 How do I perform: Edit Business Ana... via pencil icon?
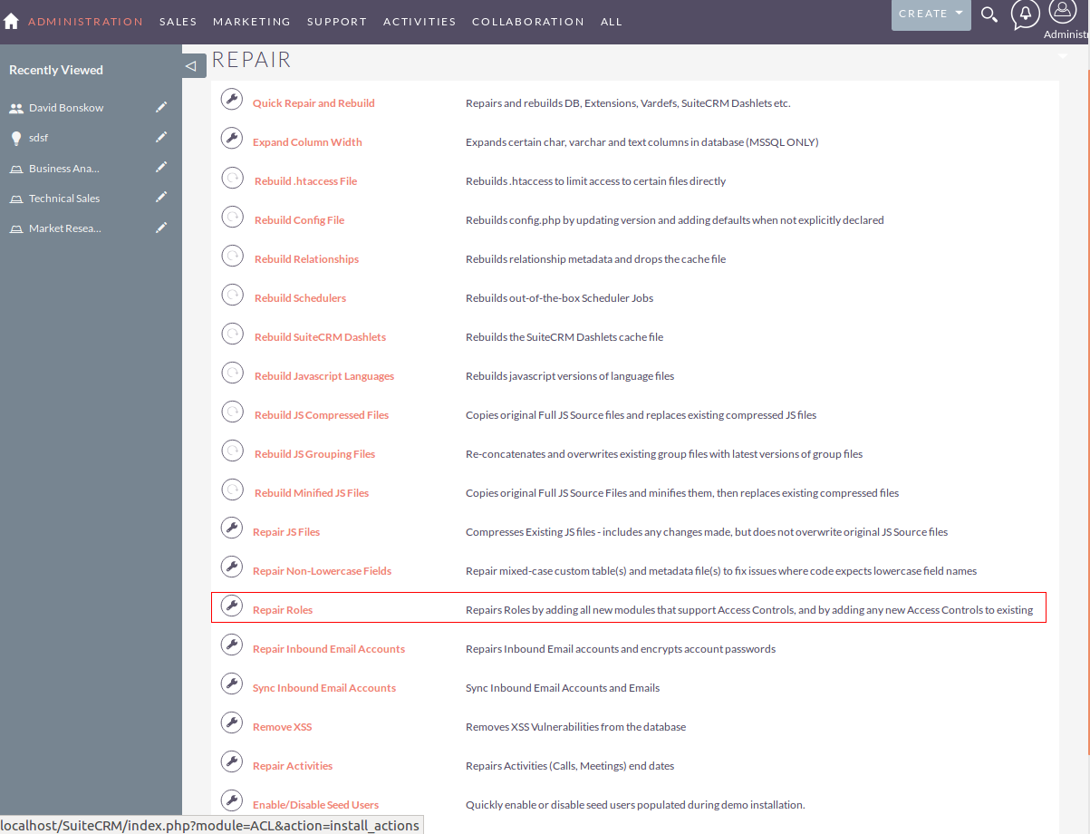coord(161,168)
